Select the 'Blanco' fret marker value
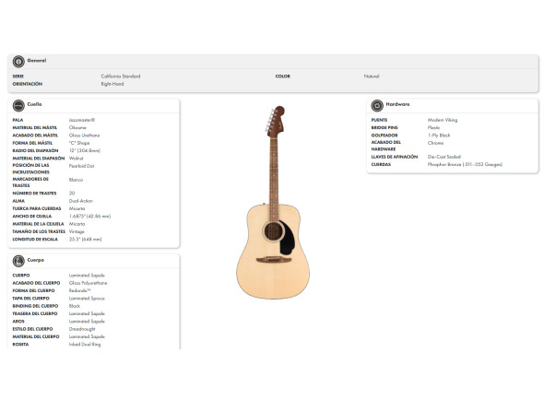 click(76, 180)
